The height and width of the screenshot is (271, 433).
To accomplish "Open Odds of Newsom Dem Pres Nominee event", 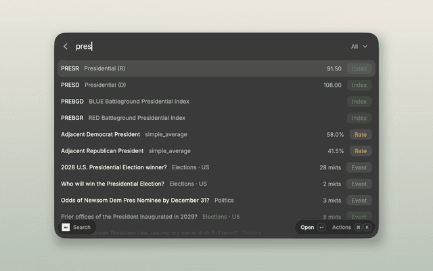I will 216,201.
